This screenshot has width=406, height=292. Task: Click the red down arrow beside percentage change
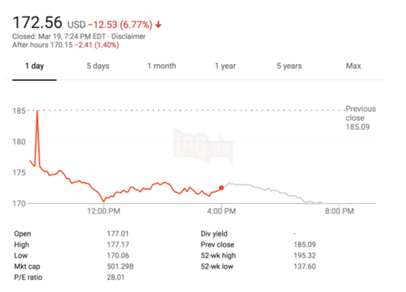159,25
